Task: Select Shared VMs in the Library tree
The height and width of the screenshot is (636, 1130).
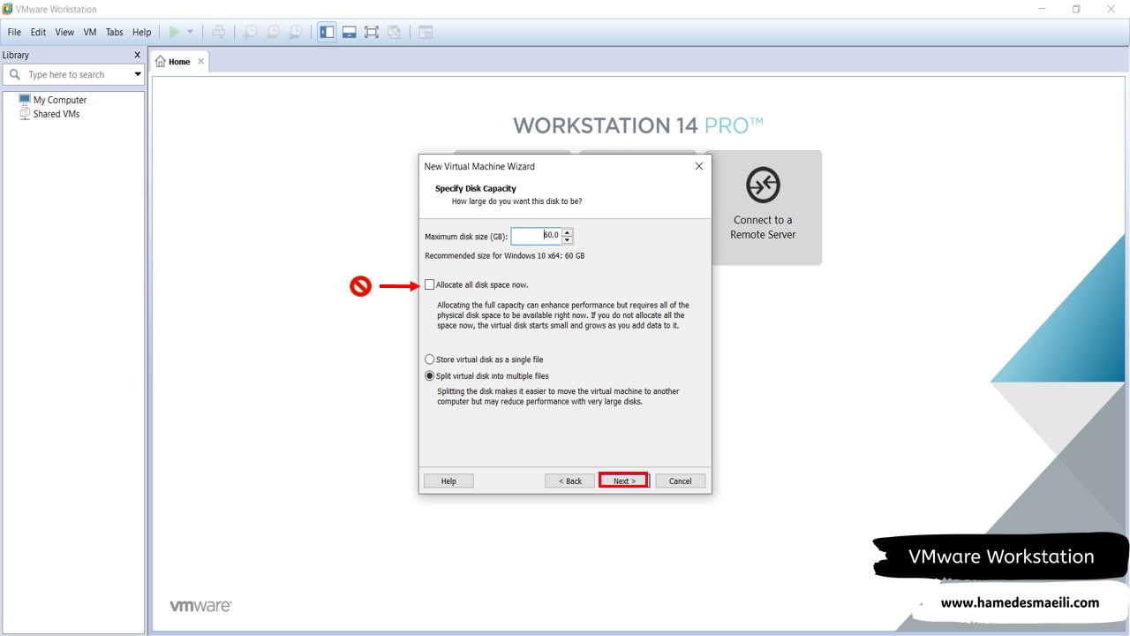Action: [x=56, y=114]
